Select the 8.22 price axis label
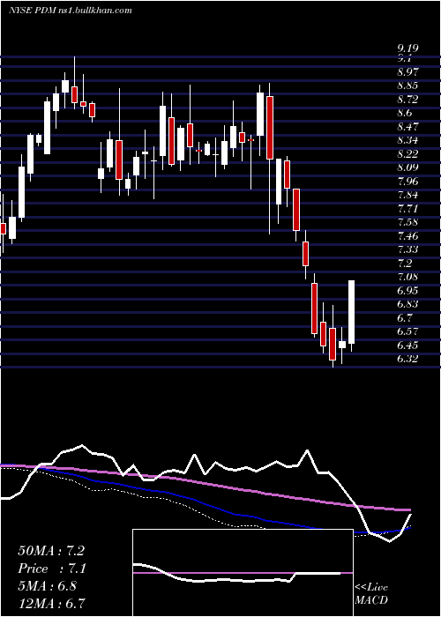Image resolution: width=441 pixels, height=617 pixels. point(407,154)
